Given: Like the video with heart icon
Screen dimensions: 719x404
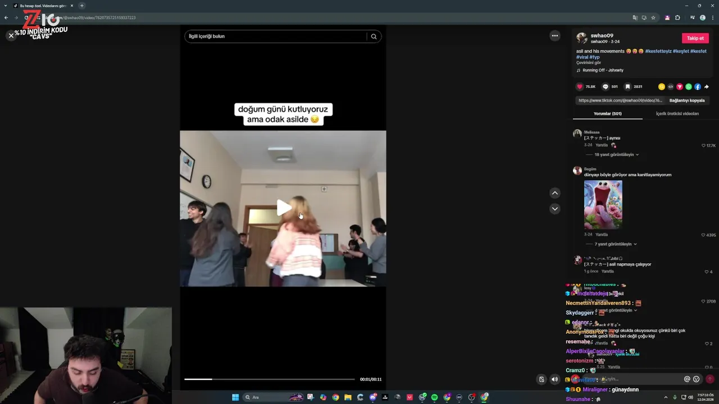Looking at the screenshot, I should click(580, 87).
